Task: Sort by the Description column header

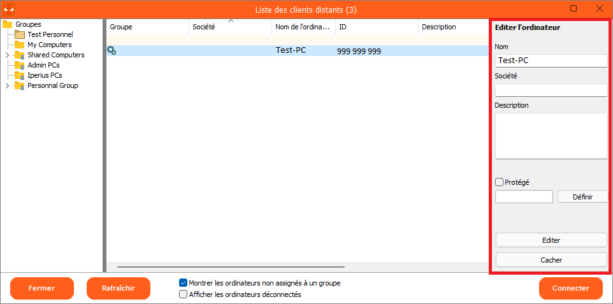Action: 453,27
